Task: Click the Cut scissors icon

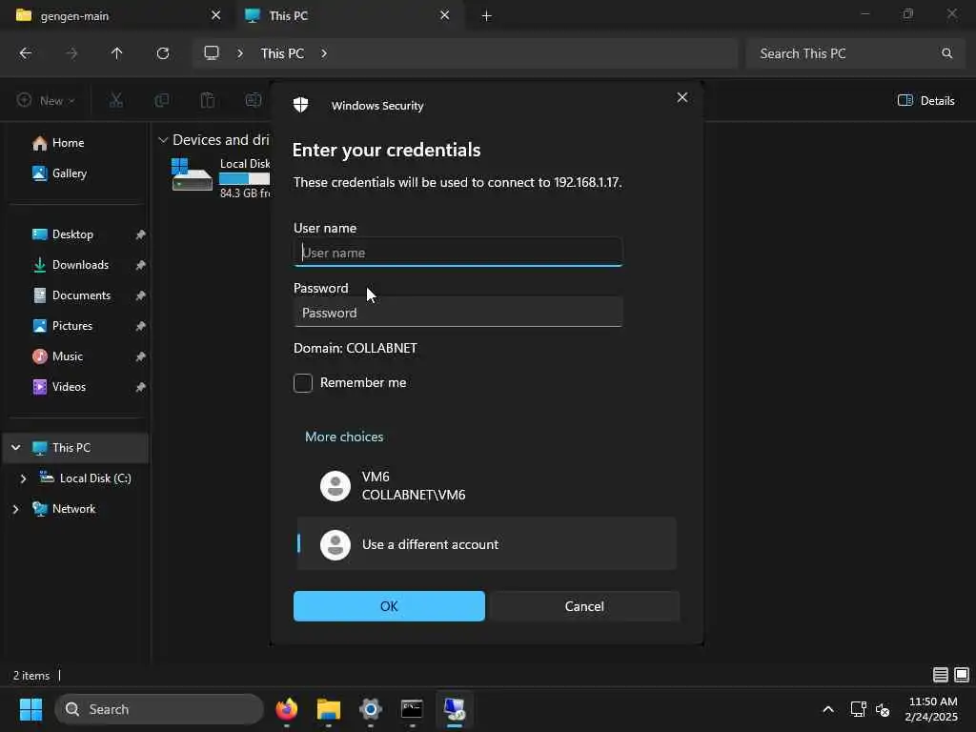Action: (x=115, y=100)
